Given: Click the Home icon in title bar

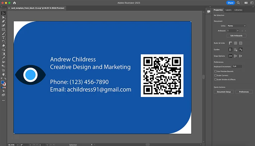Looking at the screenshot, I should click(x=14, y=3).
